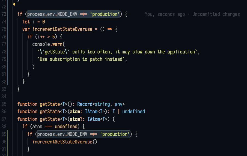Click the console.warn call
Viewport: 247px width, 156px height.
49,44
